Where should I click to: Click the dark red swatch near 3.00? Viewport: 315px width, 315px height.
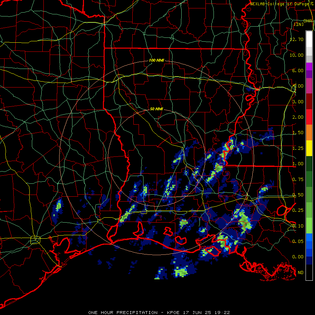(x=309, y=101)
